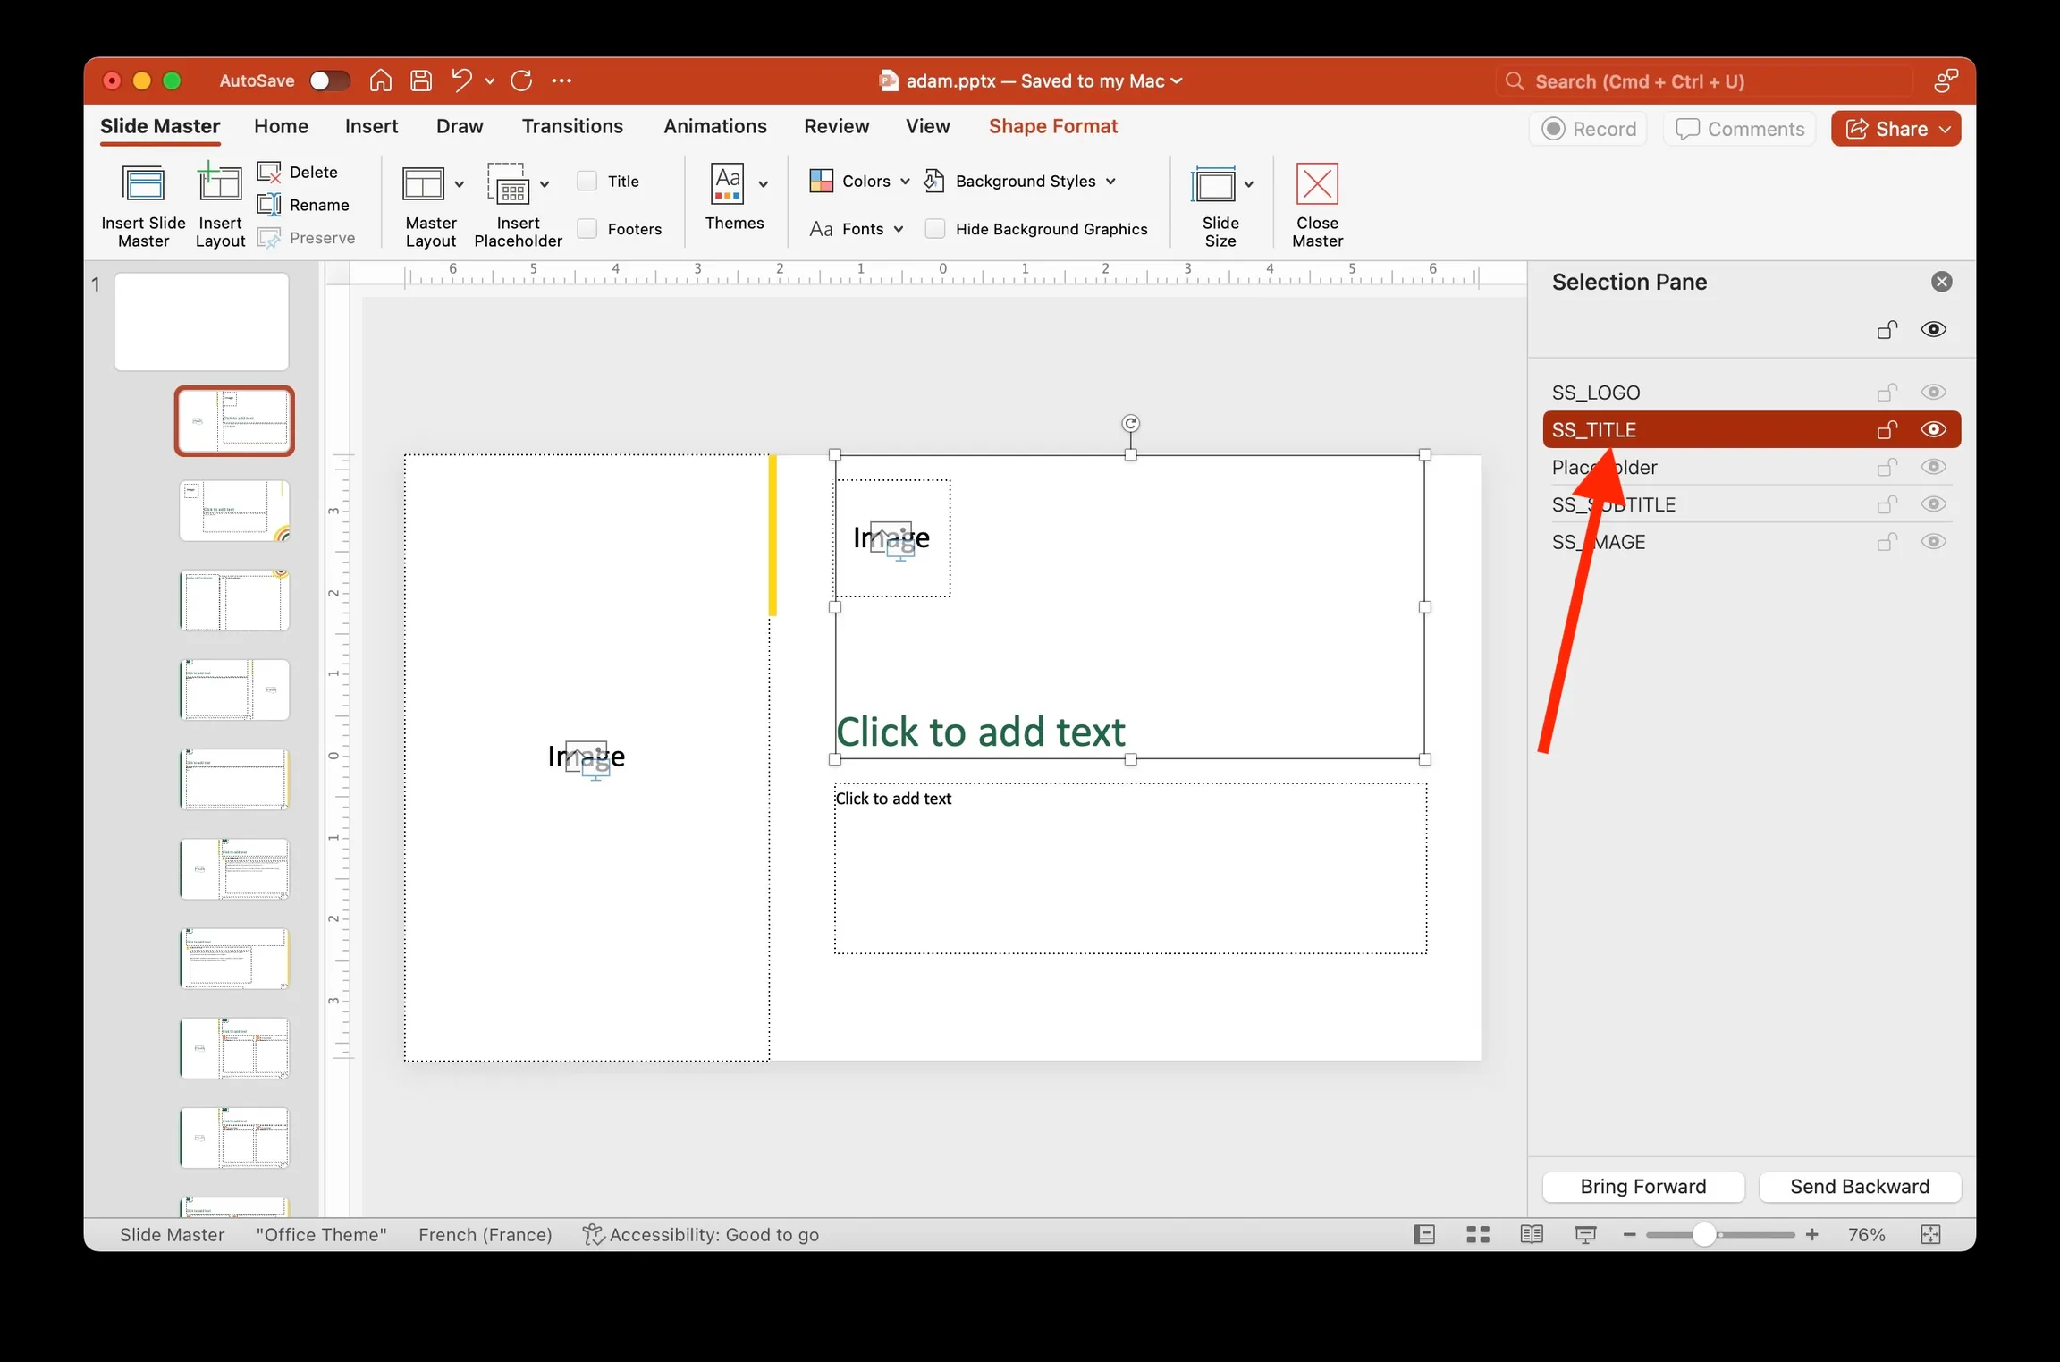
Task: Open the more options ellipsis in title bar
Action: coord(561,80)
